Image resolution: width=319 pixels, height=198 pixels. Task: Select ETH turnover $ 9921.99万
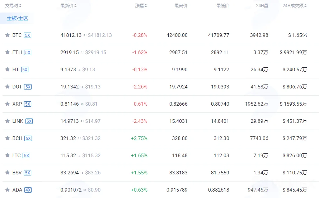pyautogui.click(x=293, y=52)
